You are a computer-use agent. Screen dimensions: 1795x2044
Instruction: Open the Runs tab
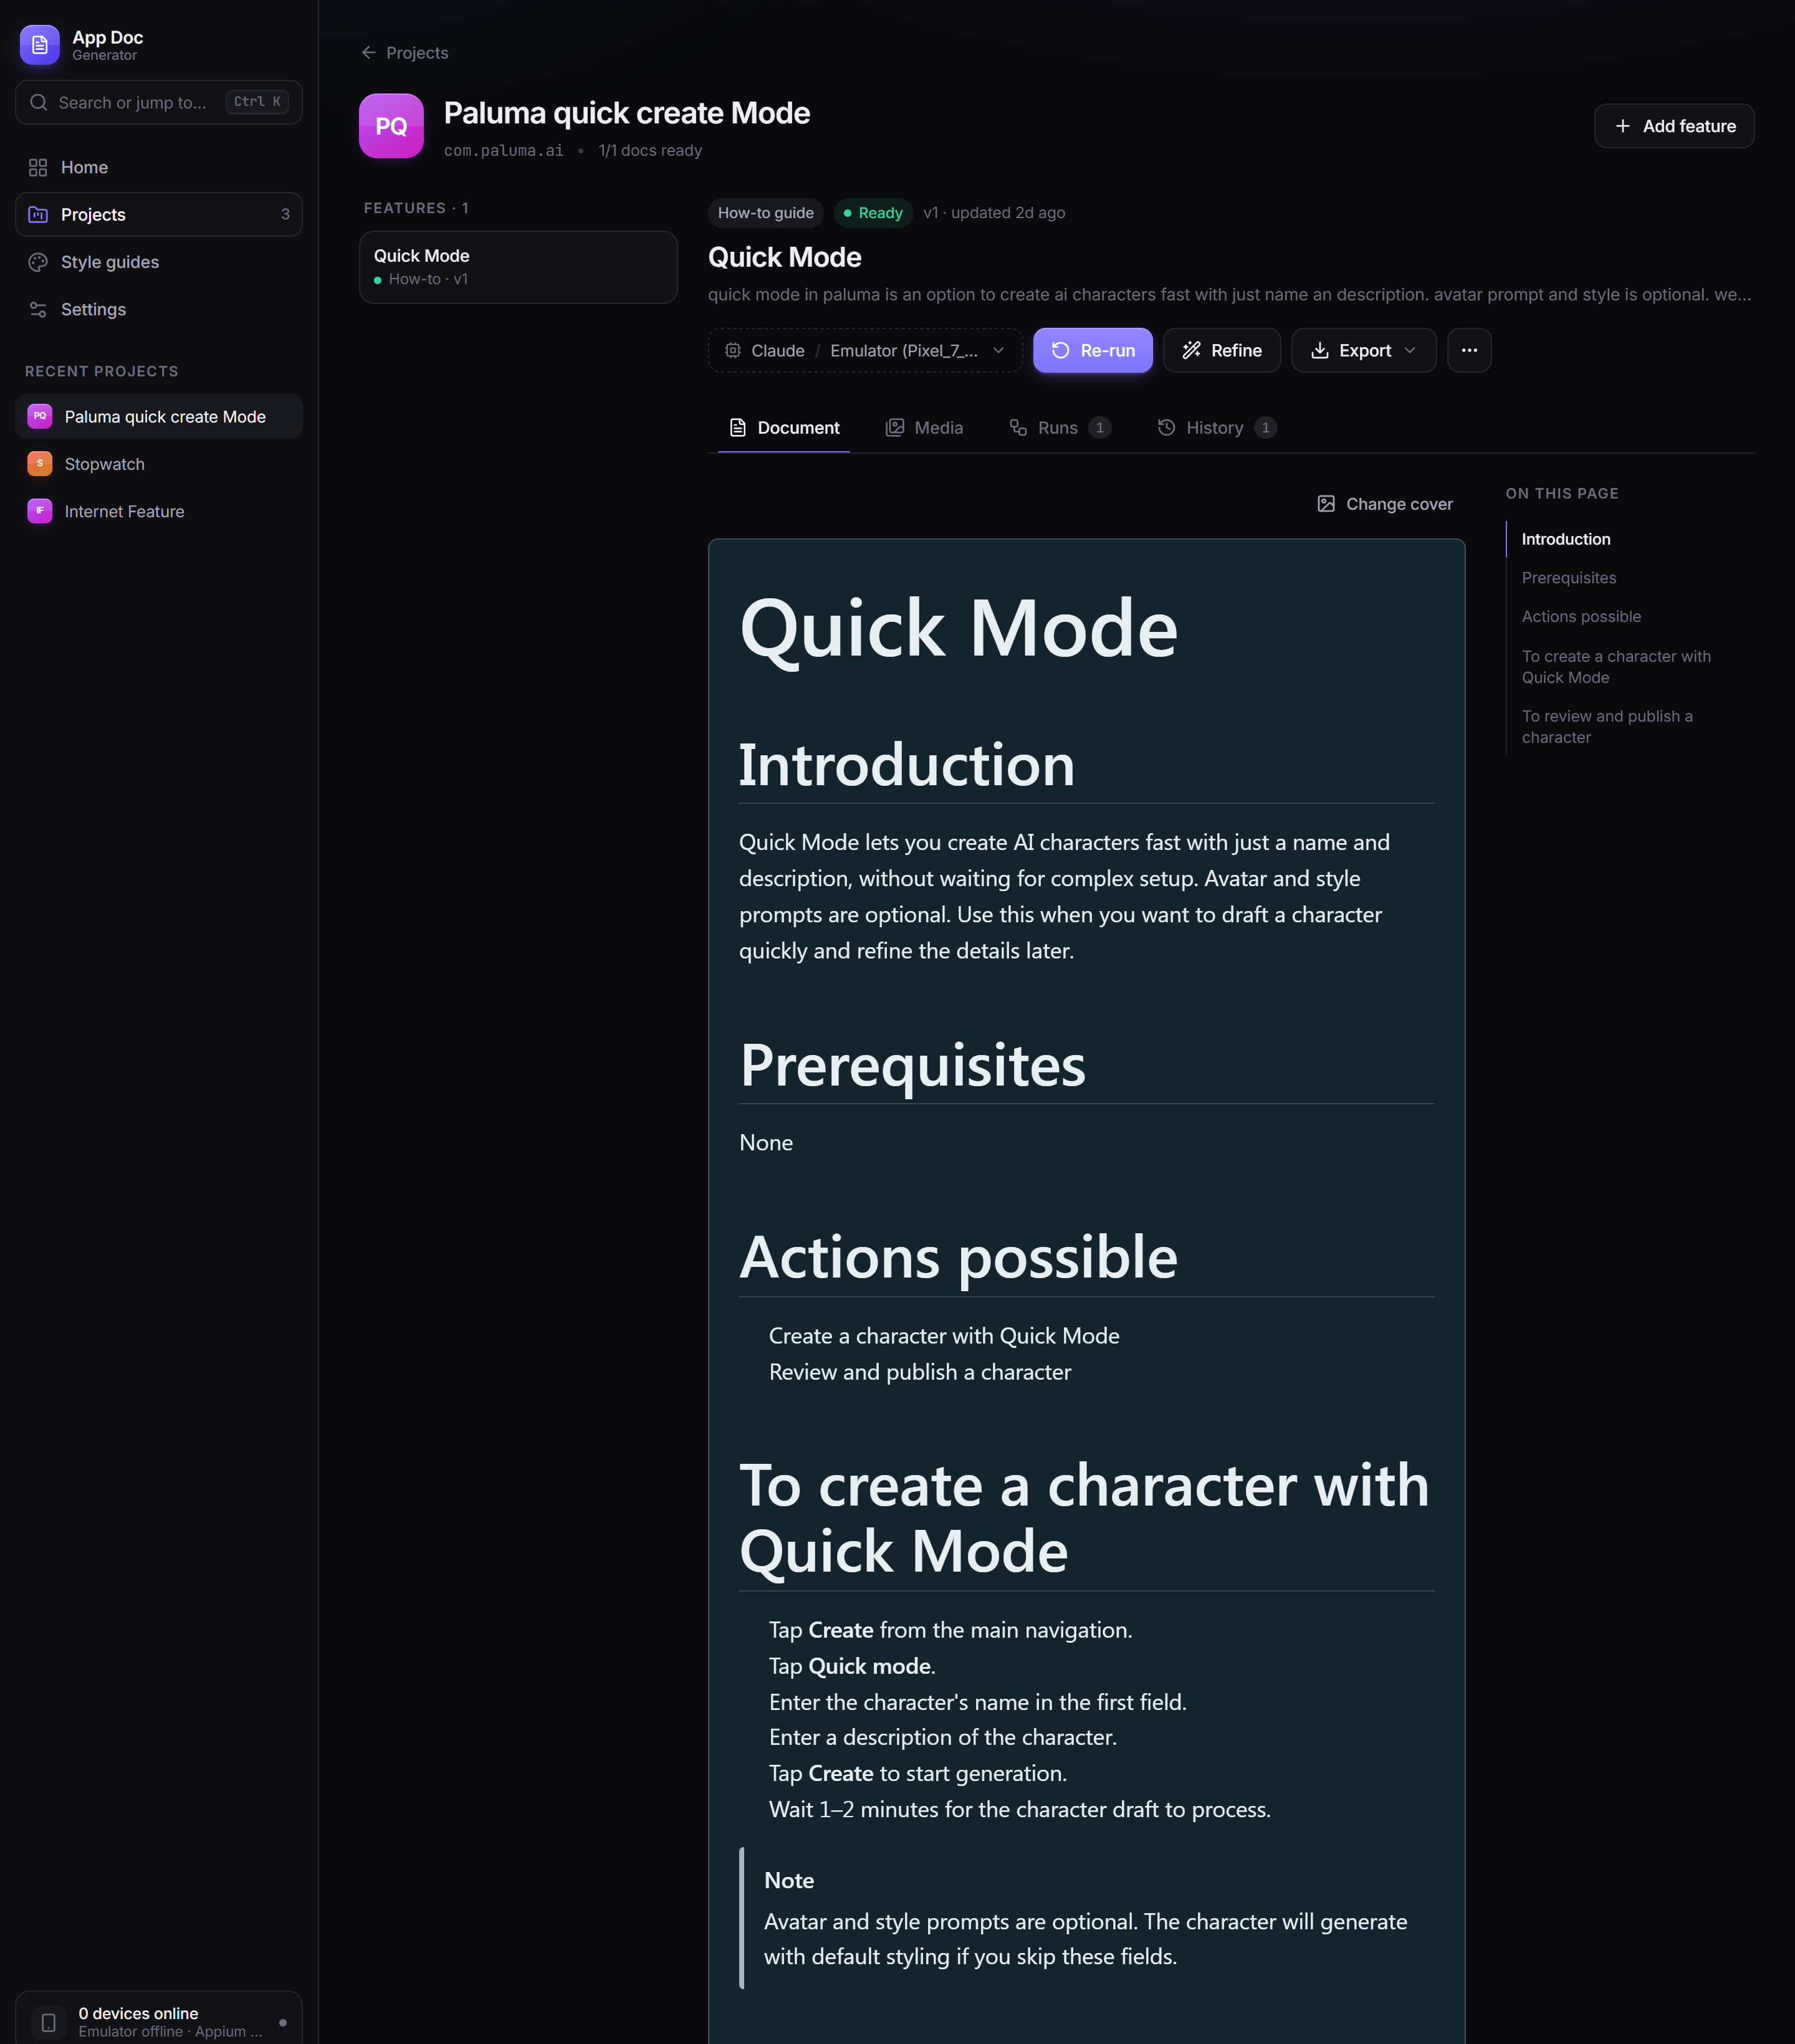(x=1060, y=428)
